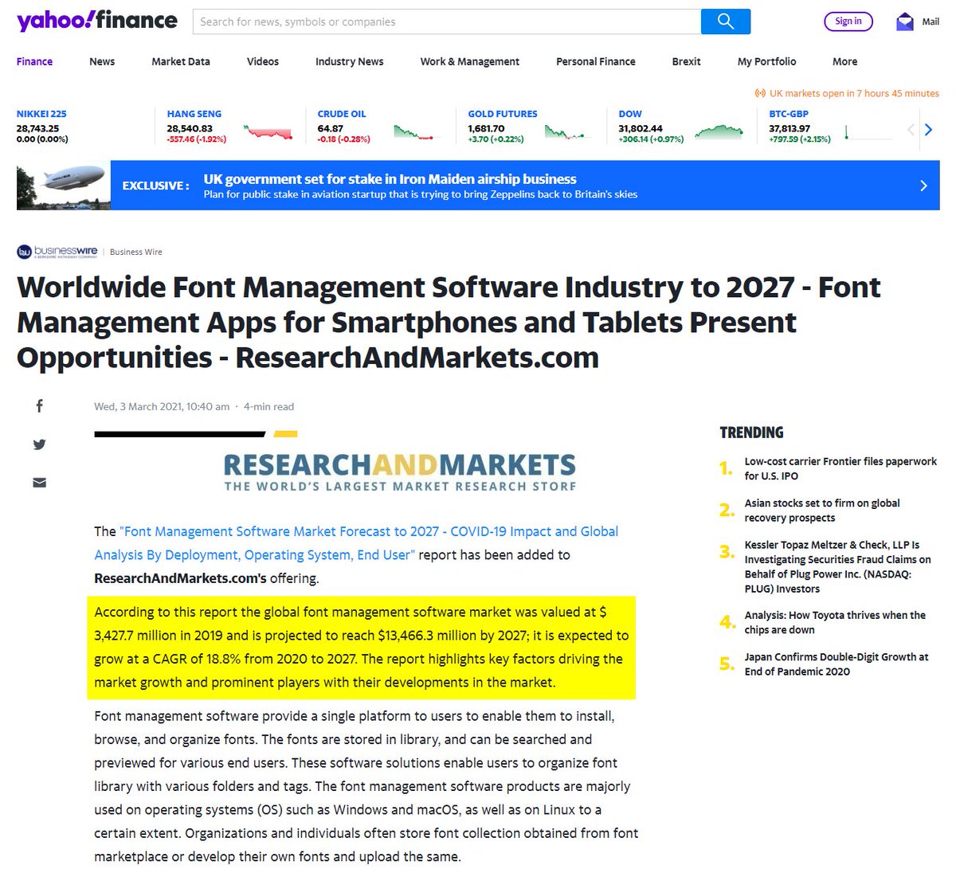Viewport: 956px width, 873px height.
Task: Share article on Twitter icon
Action: [40, 444]
